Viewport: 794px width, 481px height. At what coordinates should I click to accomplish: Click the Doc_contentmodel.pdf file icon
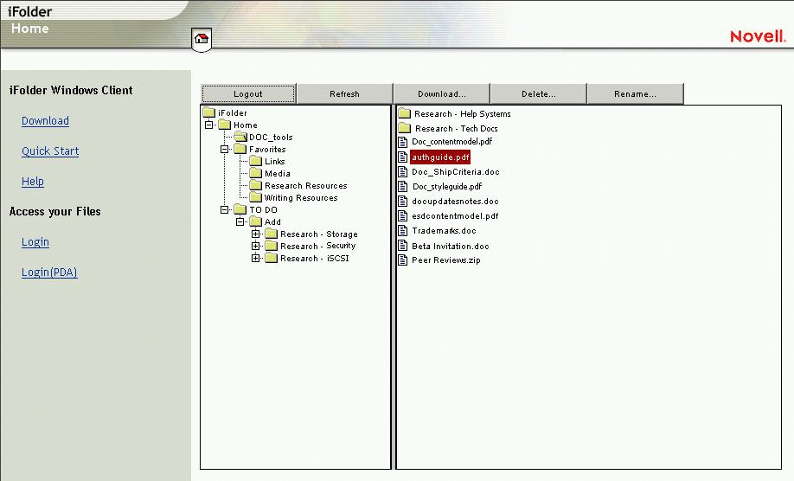coord(402,141)
